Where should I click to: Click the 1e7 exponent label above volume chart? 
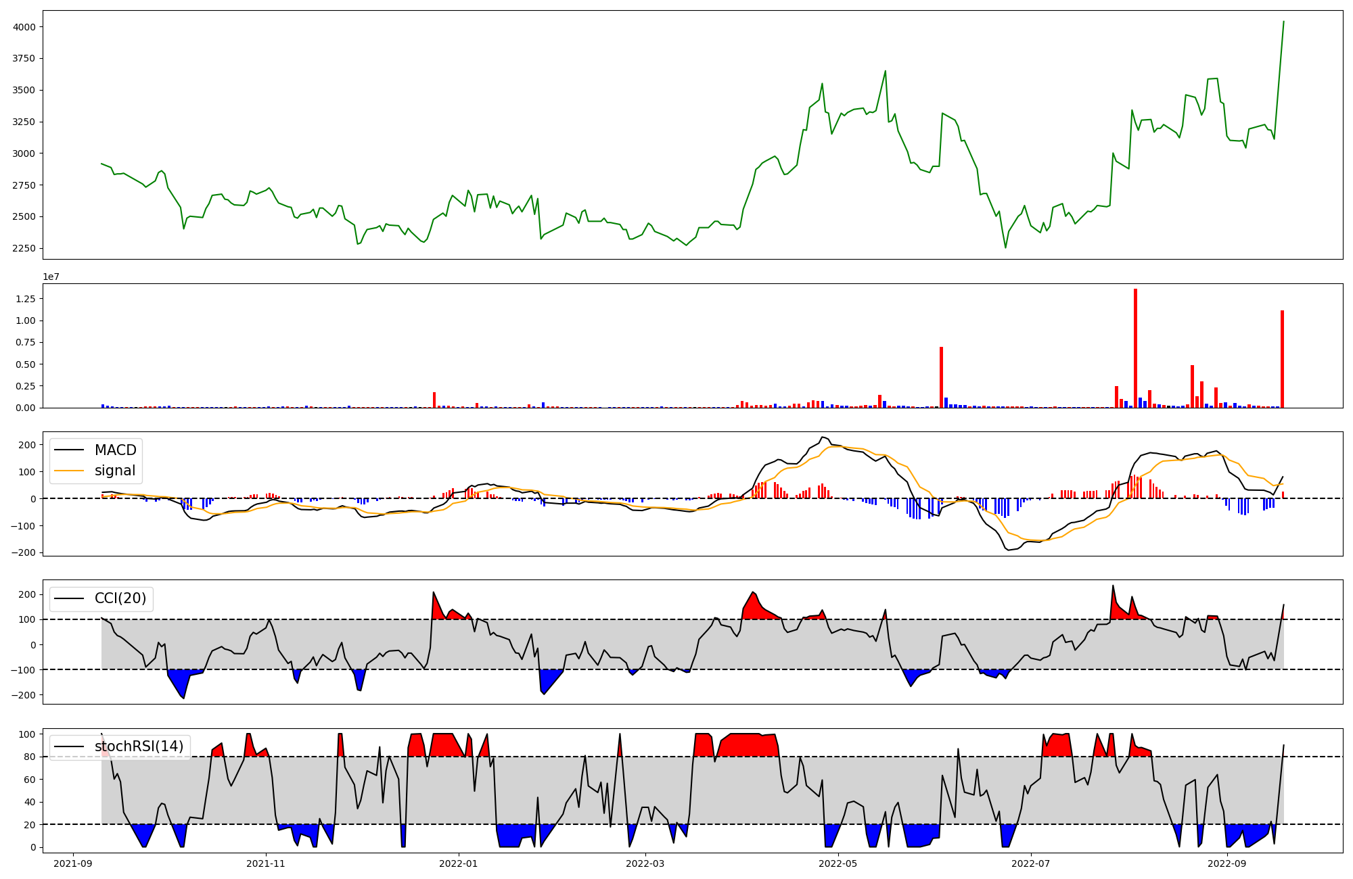point(51,277)
